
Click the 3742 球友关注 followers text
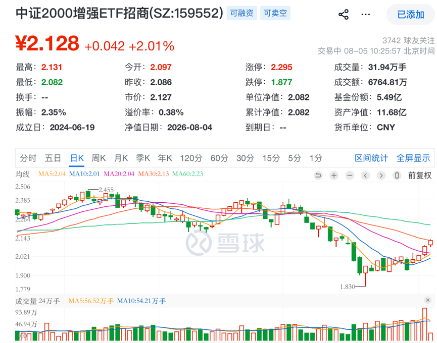click(408, 41)
